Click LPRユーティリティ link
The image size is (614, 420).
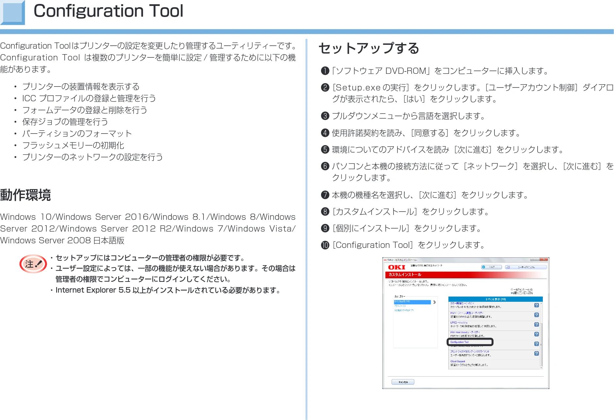pyautogui.click(x=459, y=323)
